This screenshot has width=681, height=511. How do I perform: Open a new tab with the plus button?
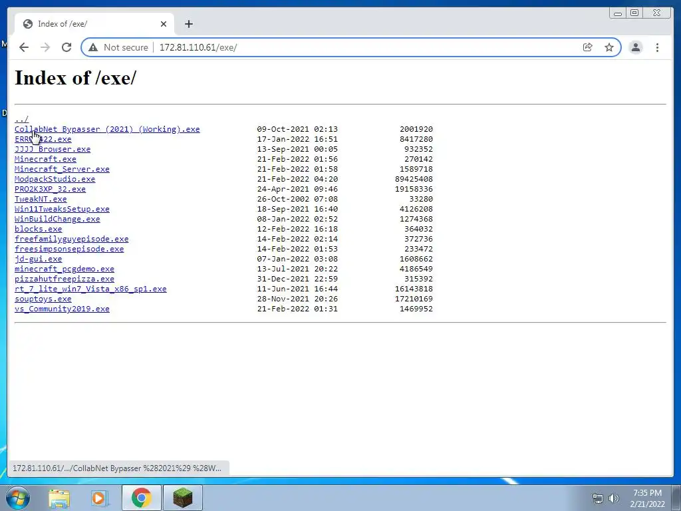[188, 24]
